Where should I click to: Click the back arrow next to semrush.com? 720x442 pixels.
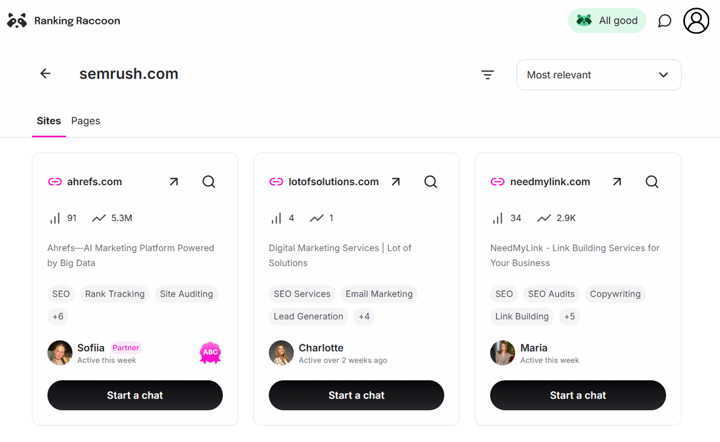click(x=45, y=73)
